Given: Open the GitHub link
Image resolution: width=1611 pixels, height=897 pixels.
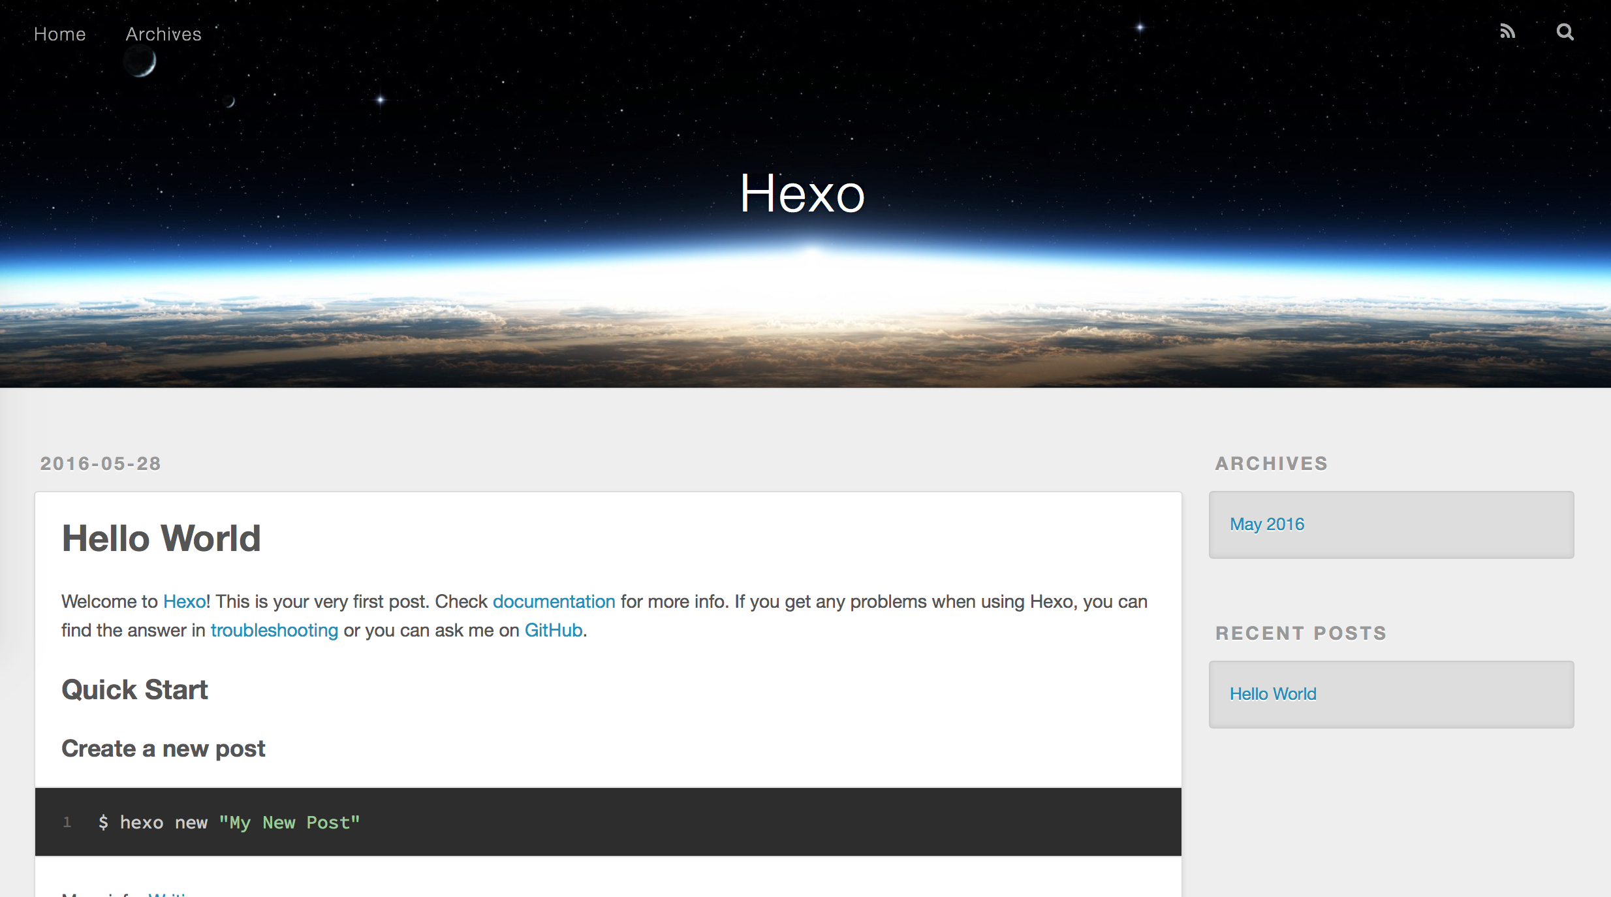Looking at the screenshot, I should [554, 630].
